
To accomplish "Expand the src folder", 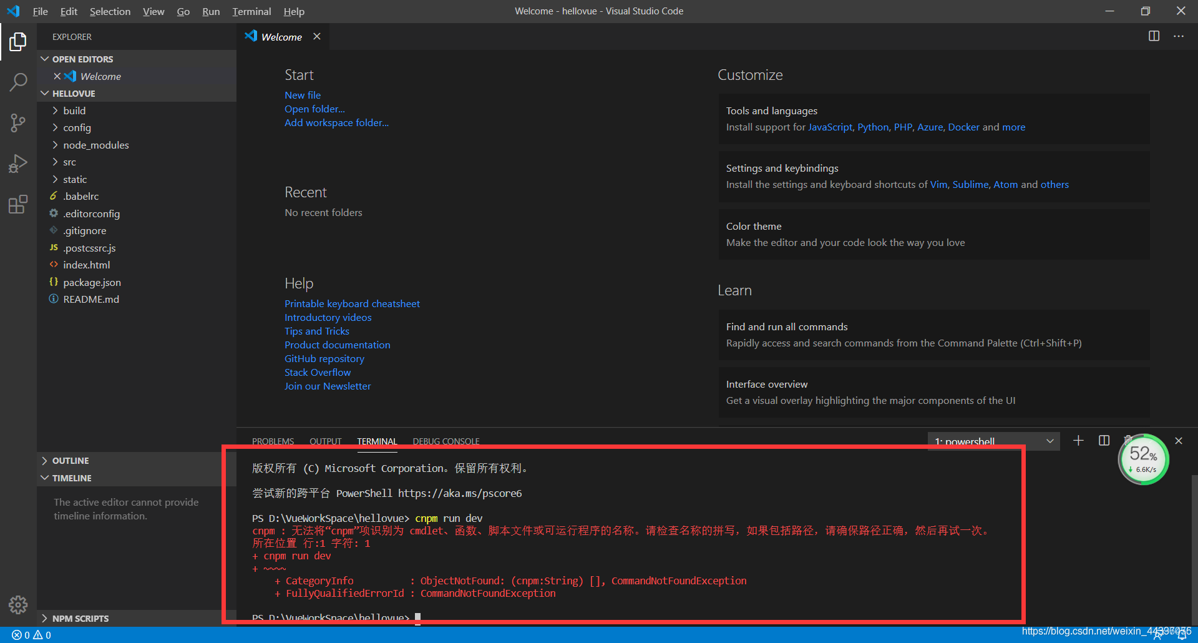I will pos(69,162).
